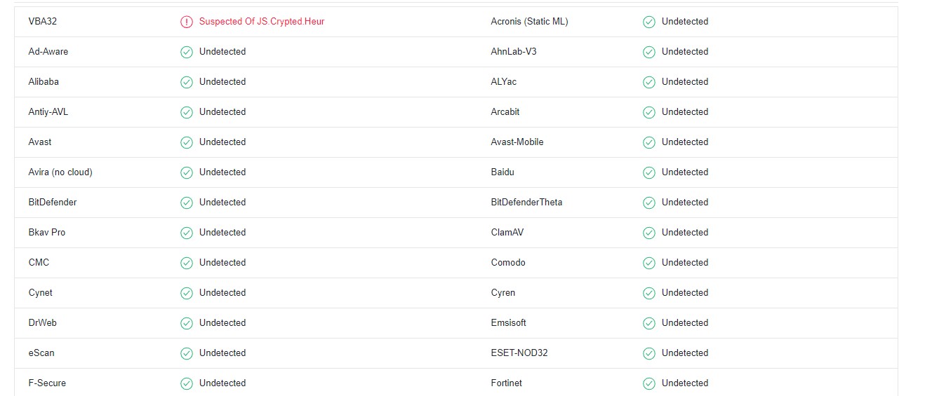The image size is (932, 396).
Task: Click the Suspected Of JS.Crypted.Heur result text
Action: click(262, 22)
